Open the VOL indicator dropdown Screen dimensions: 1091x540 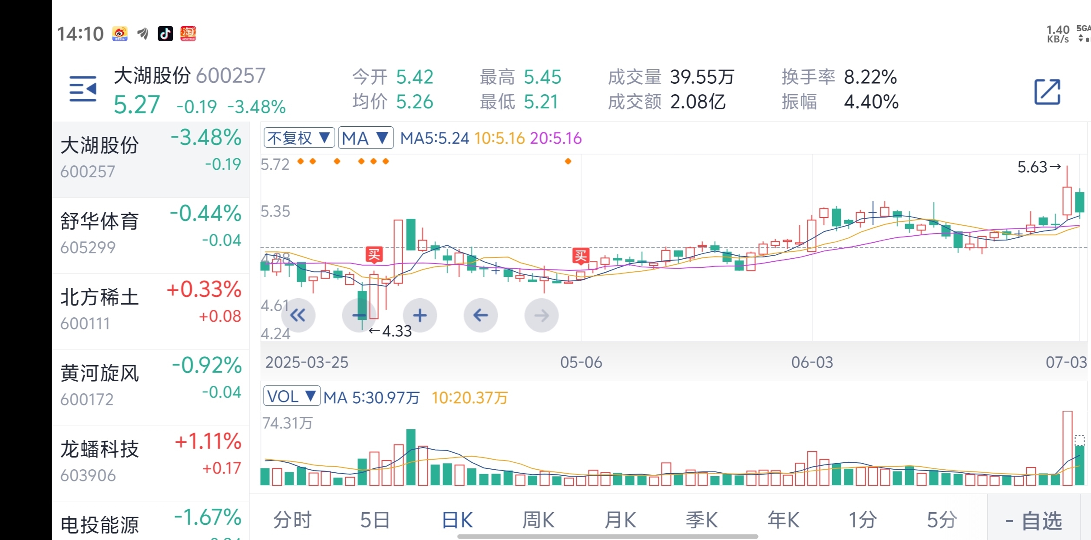(292, 396)
